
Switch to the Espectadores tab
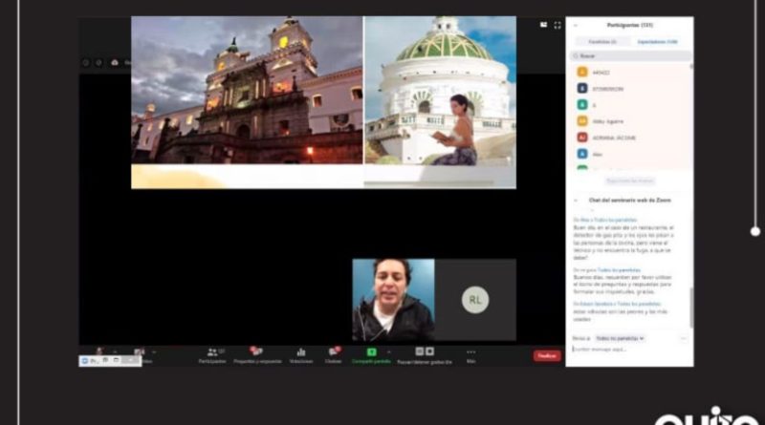pyautogui.click(x=658, y=42)
